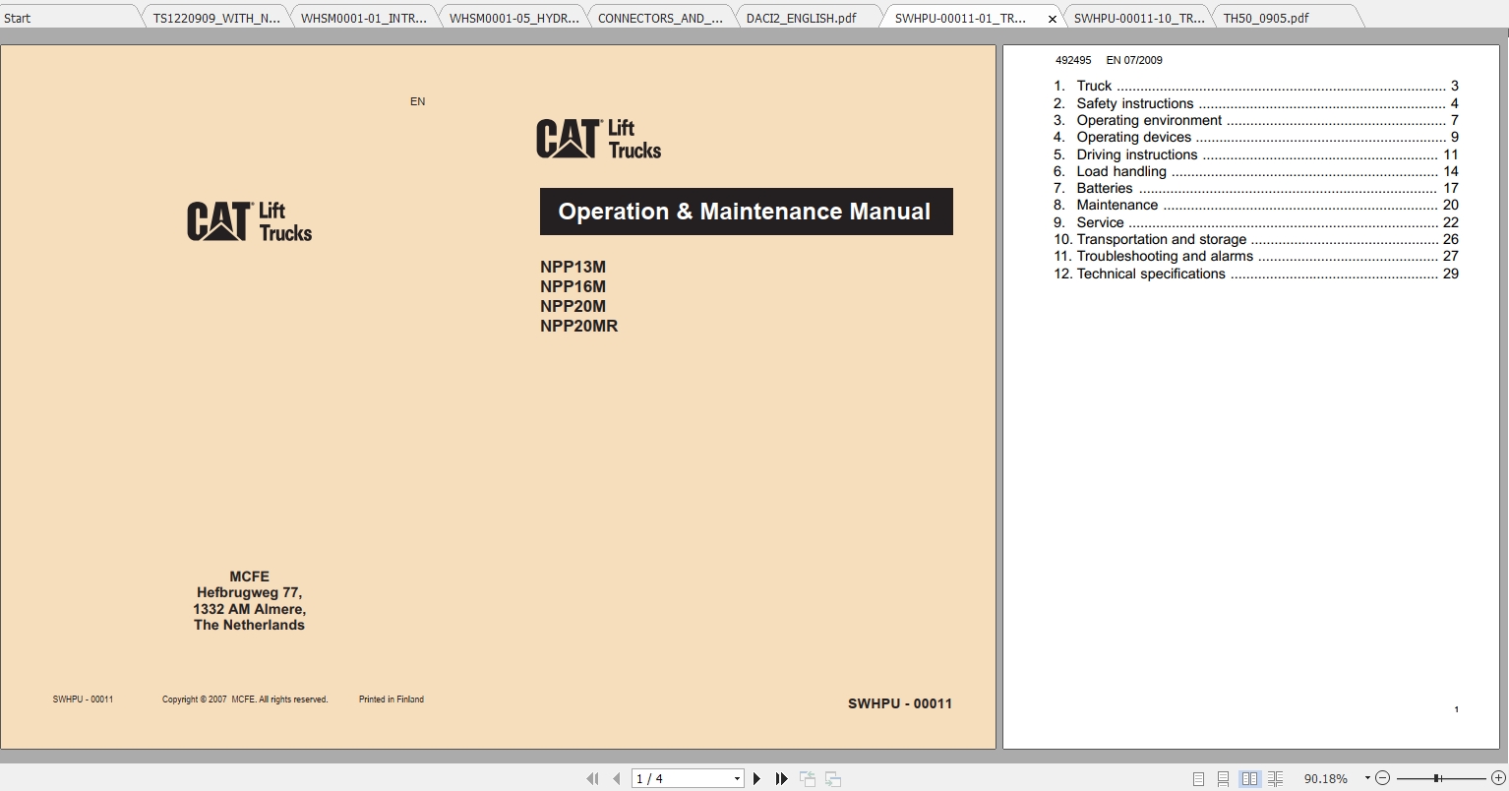Go to the next page

click(756, 778)
